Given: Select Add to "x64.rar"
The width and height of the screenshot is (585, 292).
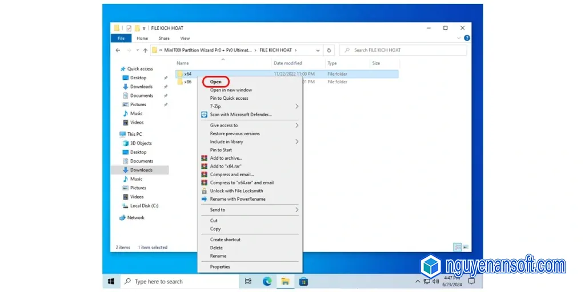Looking at the screenshot, I should coord(226,166).
